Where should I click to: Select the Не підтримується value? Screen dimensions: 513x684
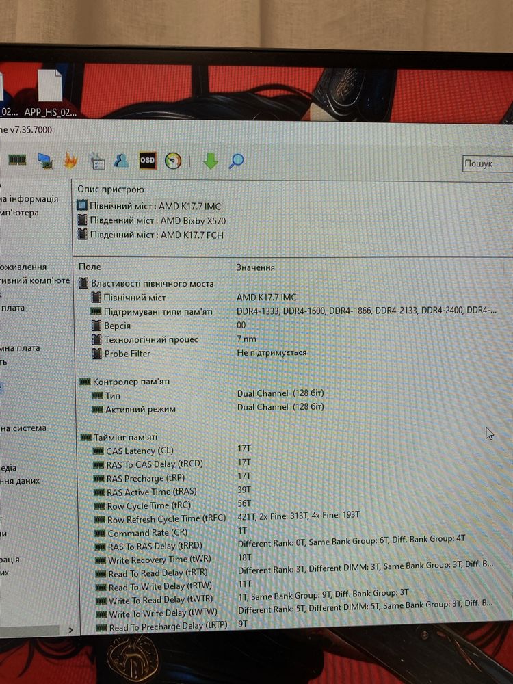pos(272,352)
